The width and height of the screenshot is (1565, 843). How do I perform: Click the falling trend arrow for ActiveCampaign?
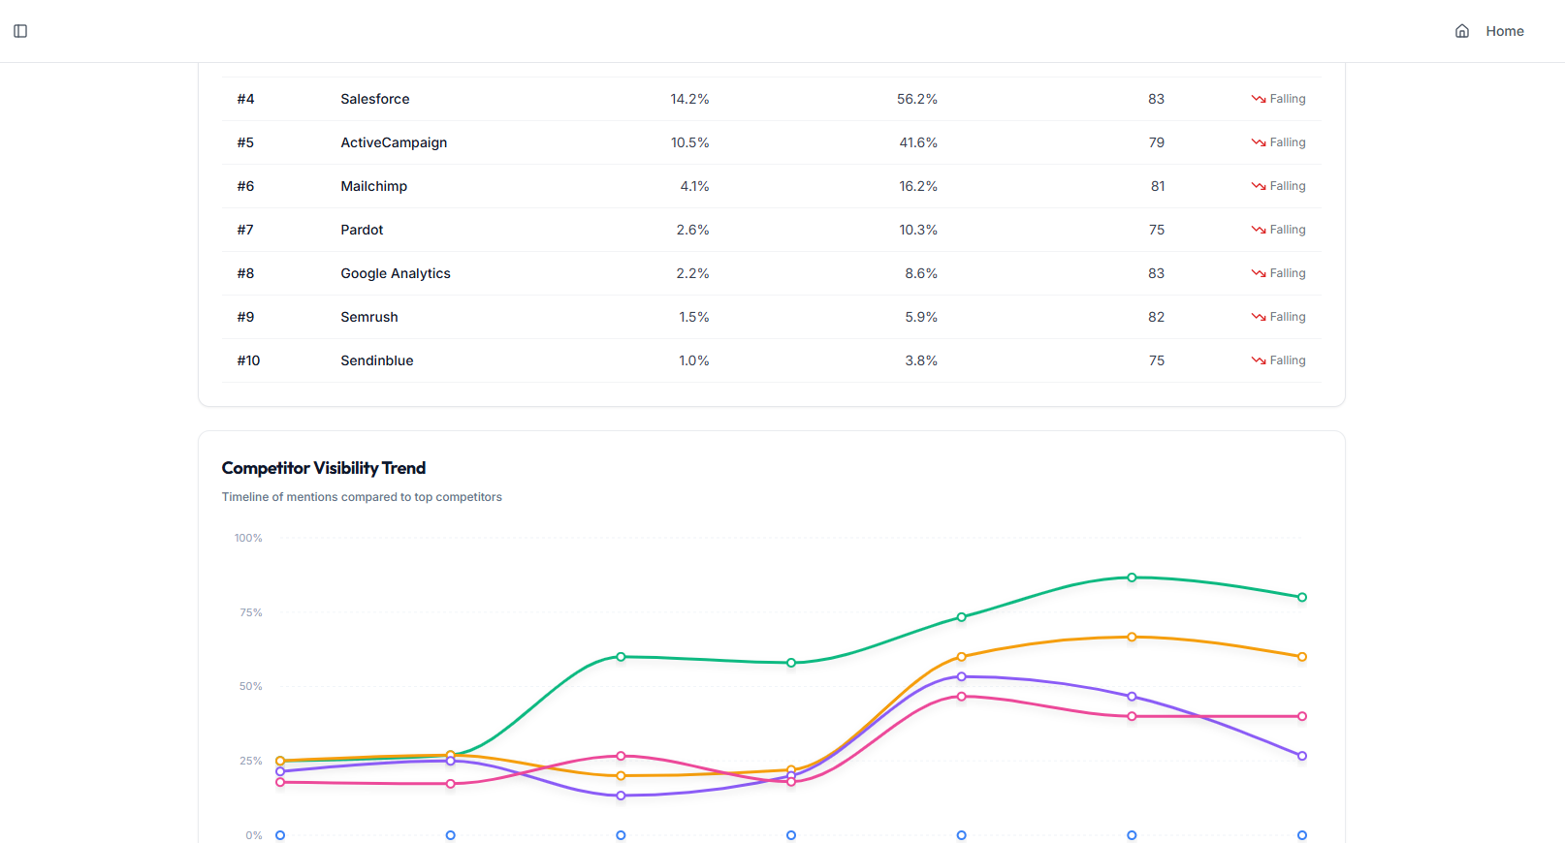click(1259, 142)
